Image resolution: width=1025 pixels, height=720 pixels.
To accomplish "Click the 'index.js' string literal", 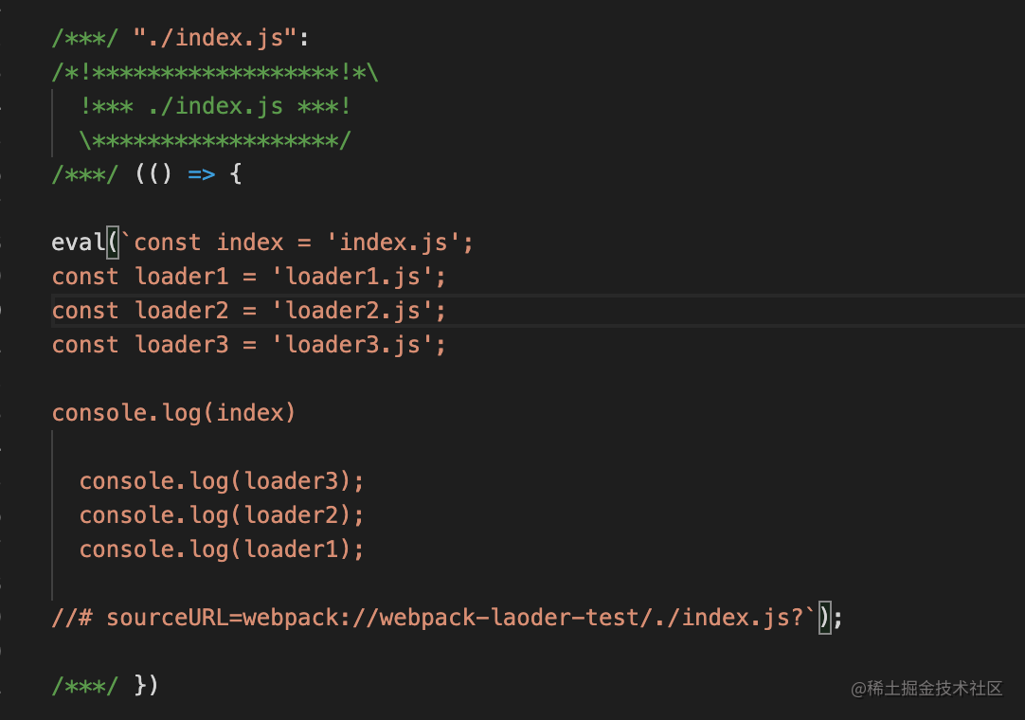I will 393,243.
